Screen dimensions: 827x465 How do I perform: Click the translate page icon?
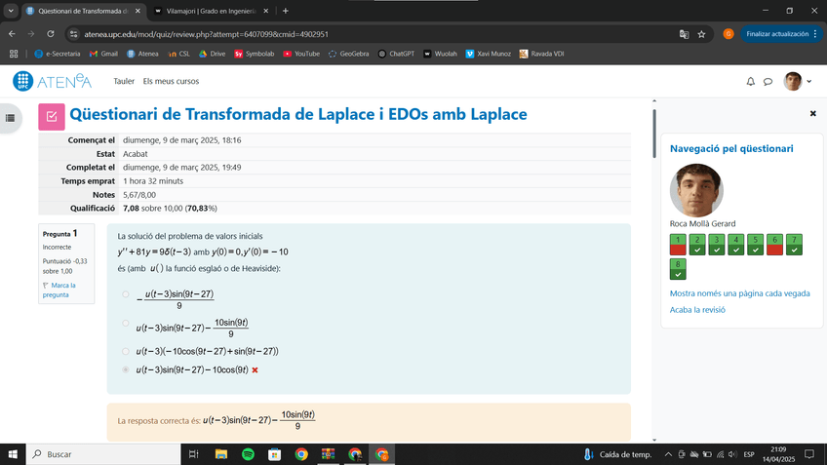pos(684,34)
